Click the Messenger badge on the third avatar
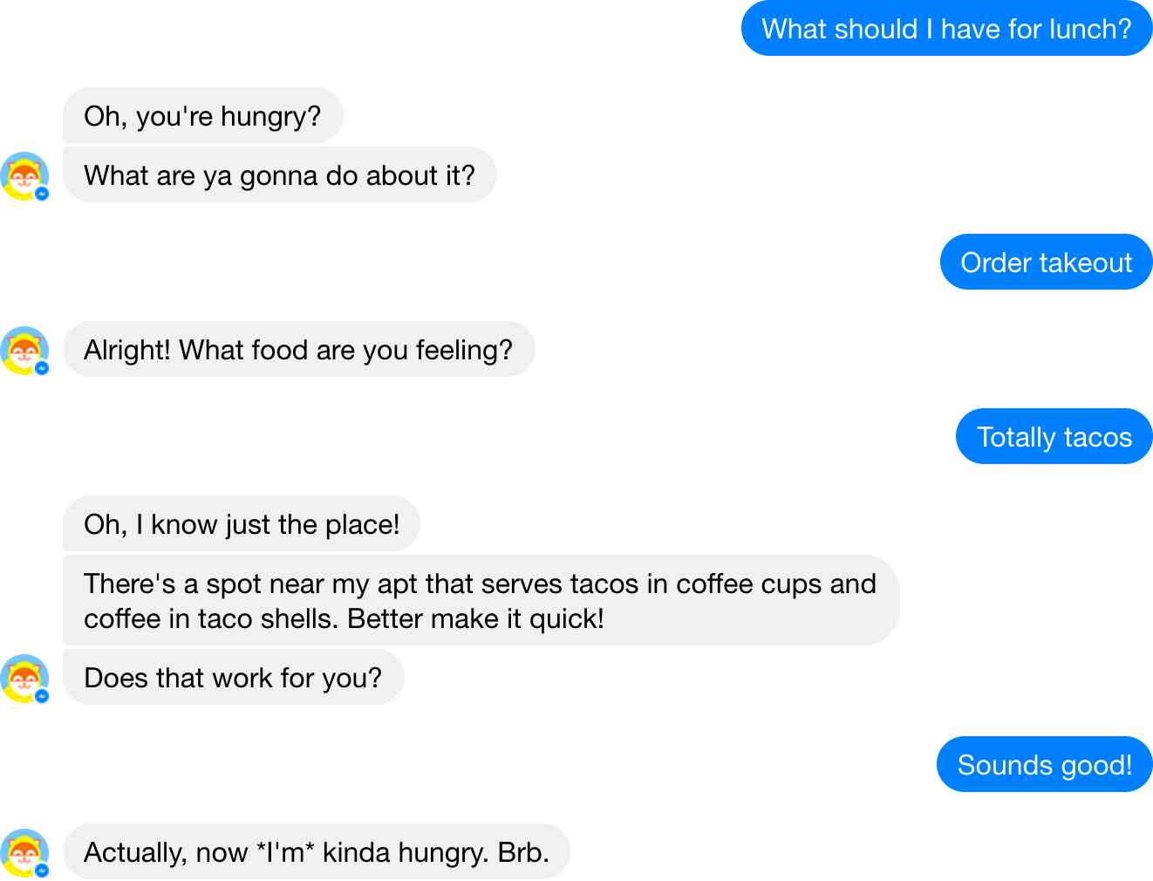 [40, 694]
